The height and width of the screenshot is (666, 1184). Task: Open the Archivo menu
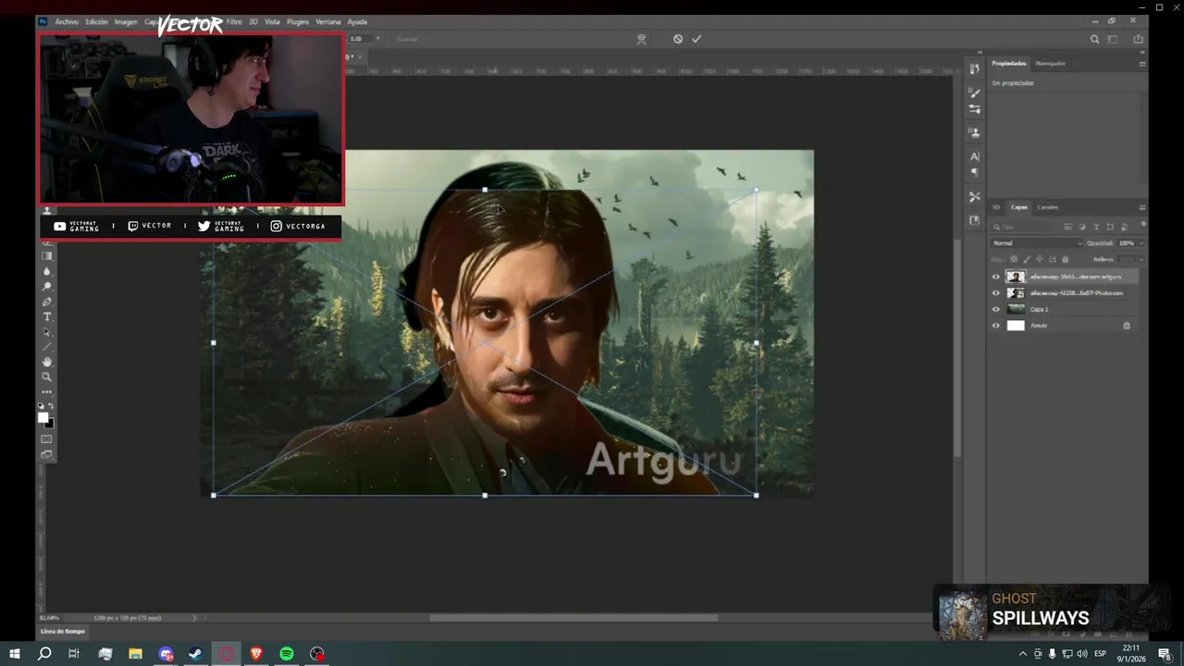67,21
